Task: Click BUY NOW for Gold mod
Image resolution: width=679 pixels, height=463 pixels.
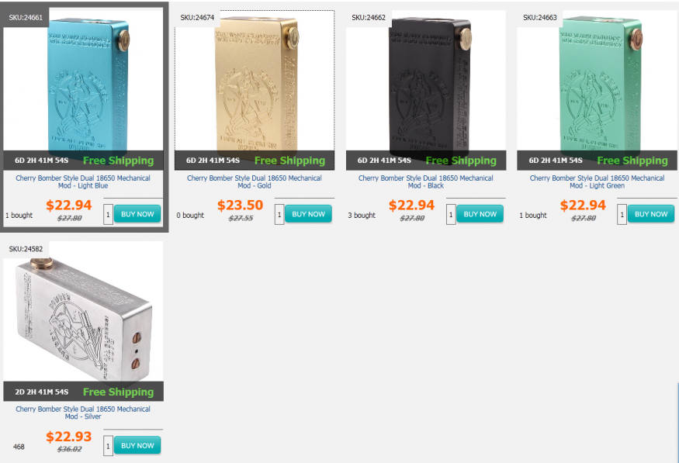Action: (308, 214)
